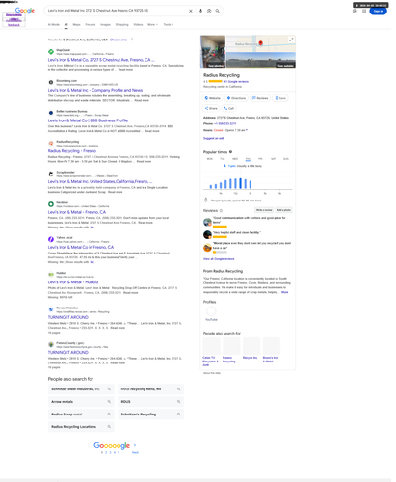The height and width of the screenshot is (482, 396).
Task: Open search by image with the camera icon
Action: coord(209,11)
